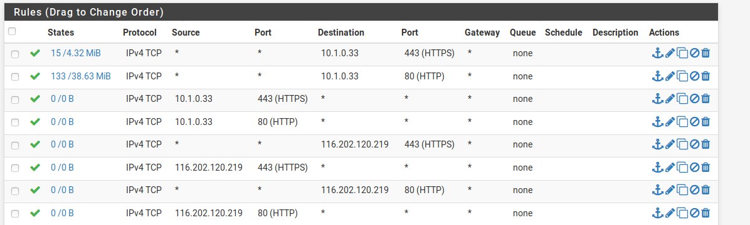The height and width of the screenshot is (225, 750).
Task: Copy the rule with source 10.1.0.33 port 443
Action: pos(682,99)
